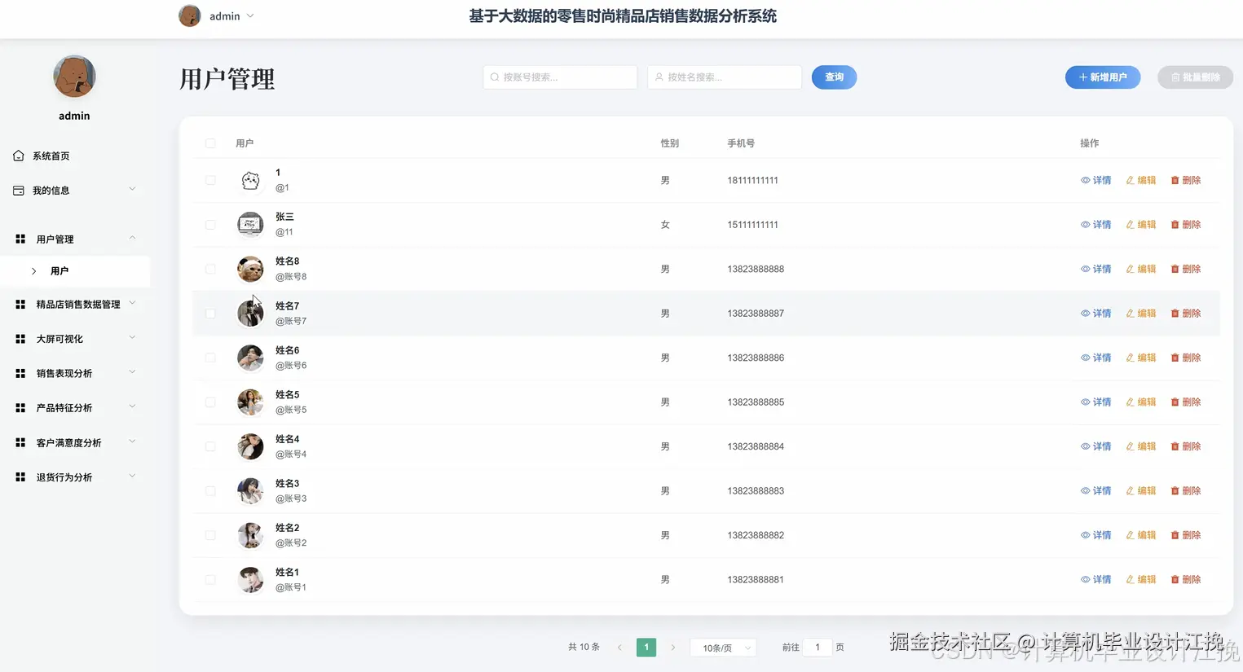The height and width of the screenshot is (672, 1243).
Task: Tick checkbox for user 姓名6
Action: 210,358
